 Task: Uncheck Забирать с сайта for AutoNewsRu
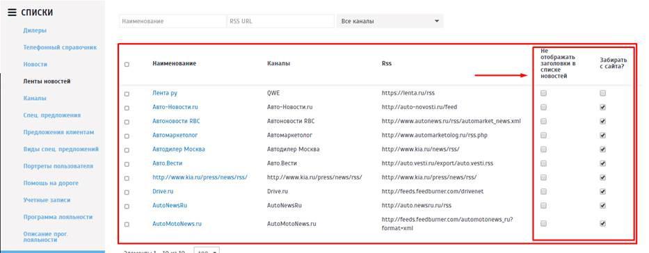[x=602, y=206]
